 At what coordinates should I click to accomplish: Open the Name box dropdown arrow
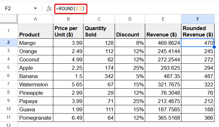35,9
